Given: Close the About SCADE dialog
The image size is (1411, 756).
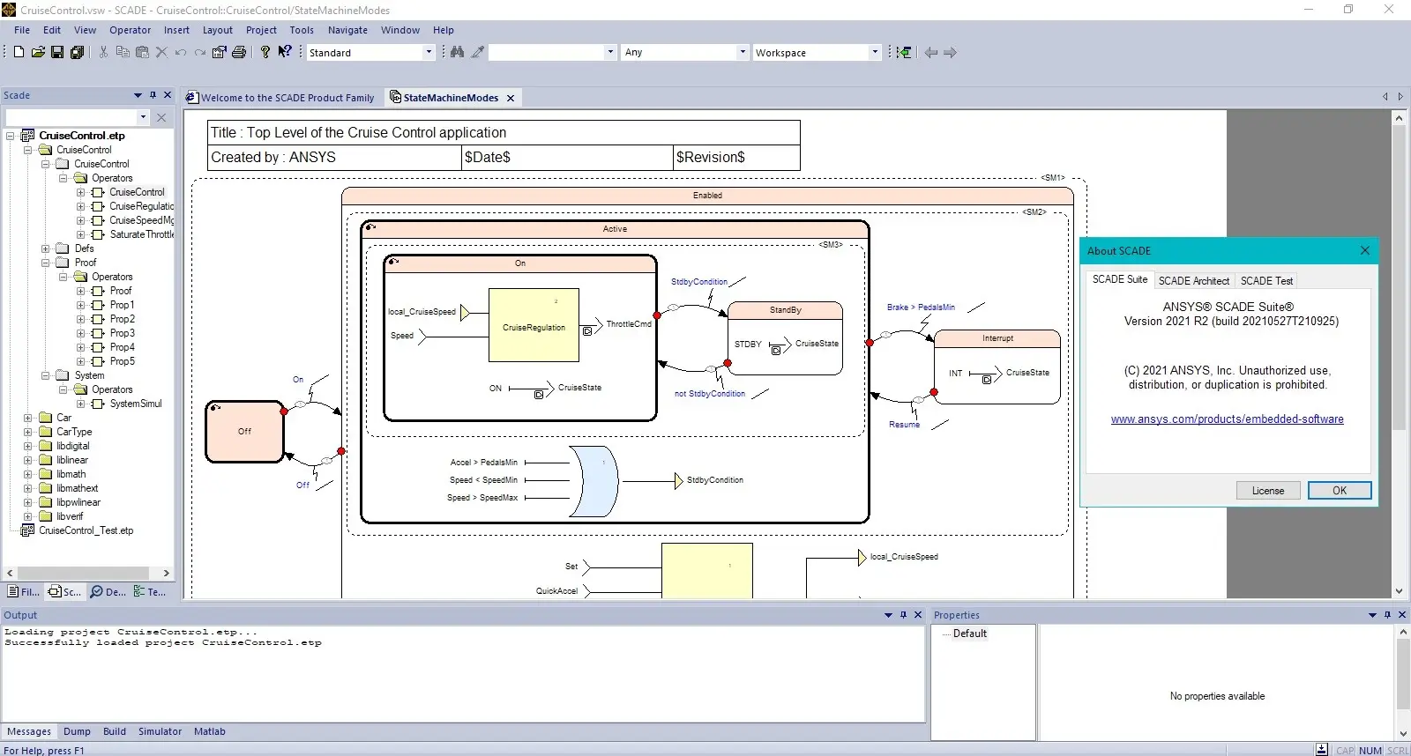Looking at the screenshot, I should coord(1364,250).
